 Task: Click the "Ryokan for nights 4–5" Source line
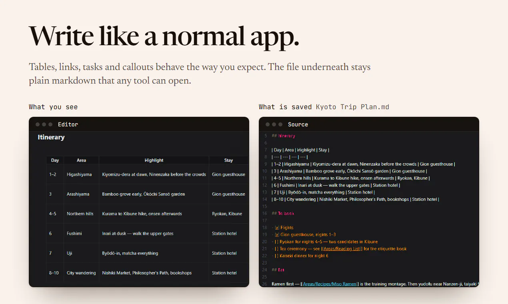pos(324,242)
